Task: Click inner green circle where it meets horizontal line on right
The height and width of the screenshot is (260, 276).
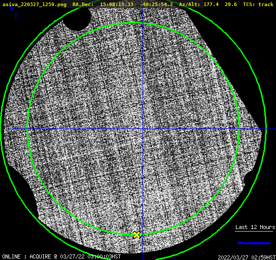Action: coord(239,129)
